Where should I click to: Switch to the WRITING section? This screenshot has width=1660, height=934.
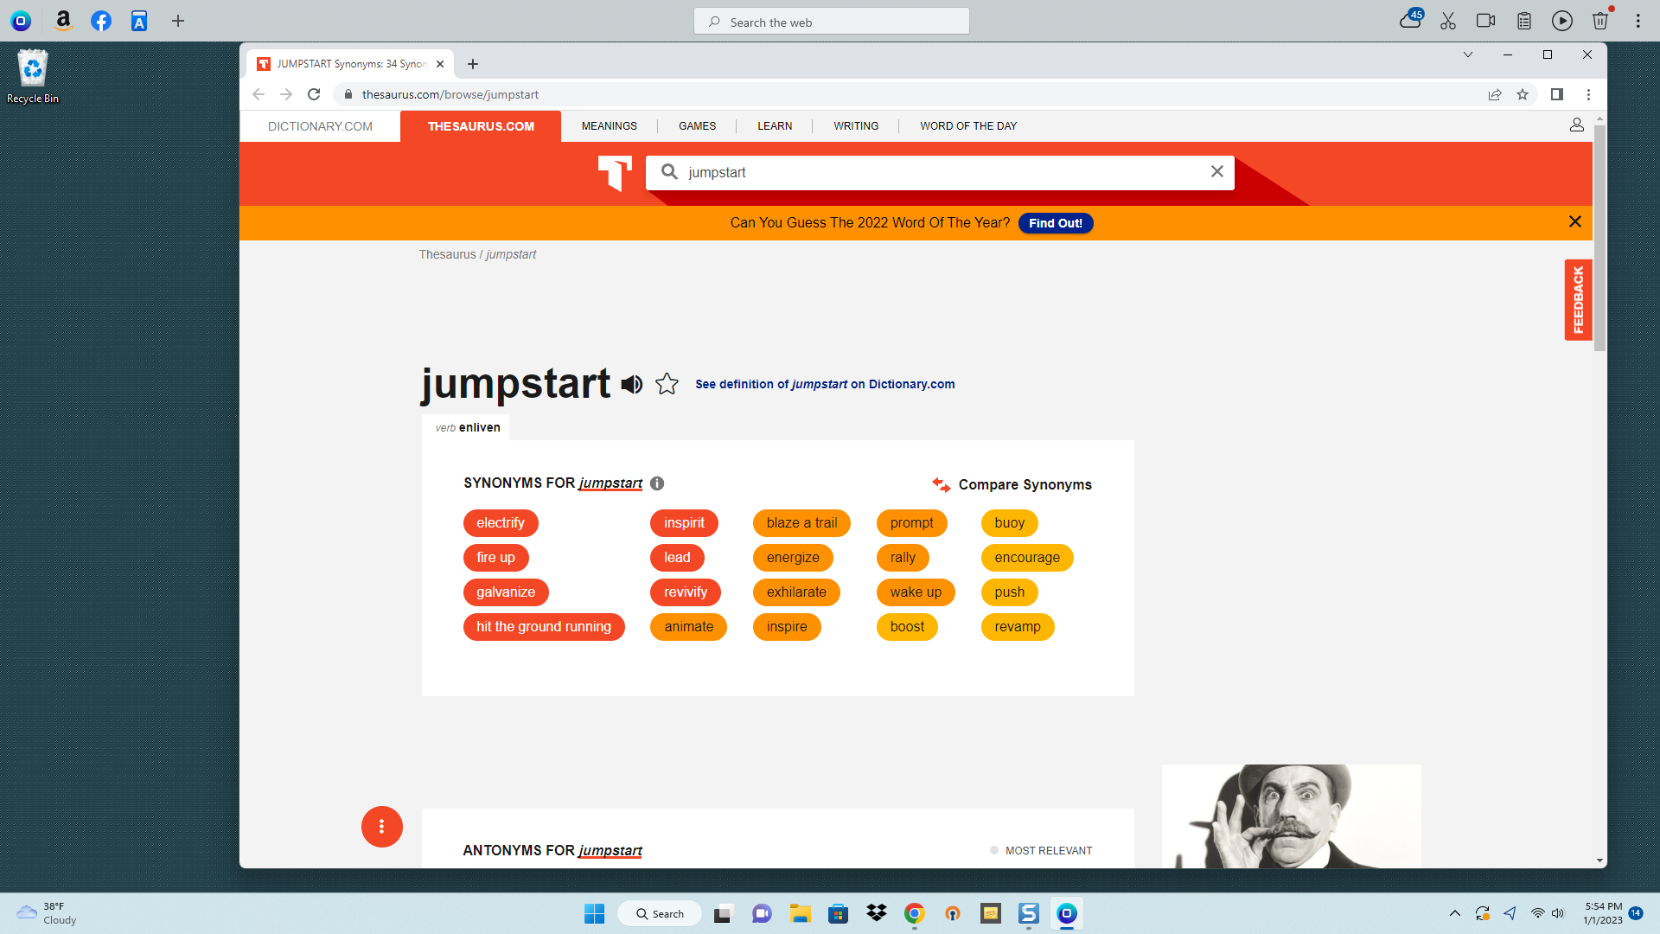tap(855, 125)
